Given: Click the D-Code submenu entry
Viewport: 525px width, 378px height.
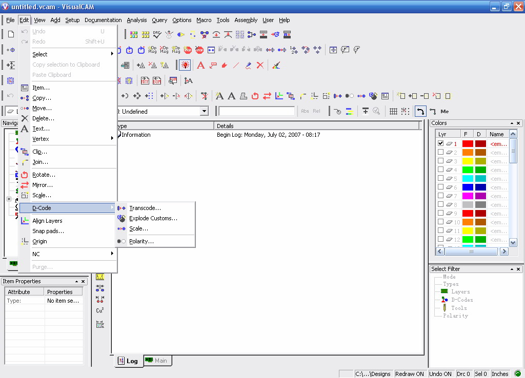Looking at the screenshot, I should (68, 208).
